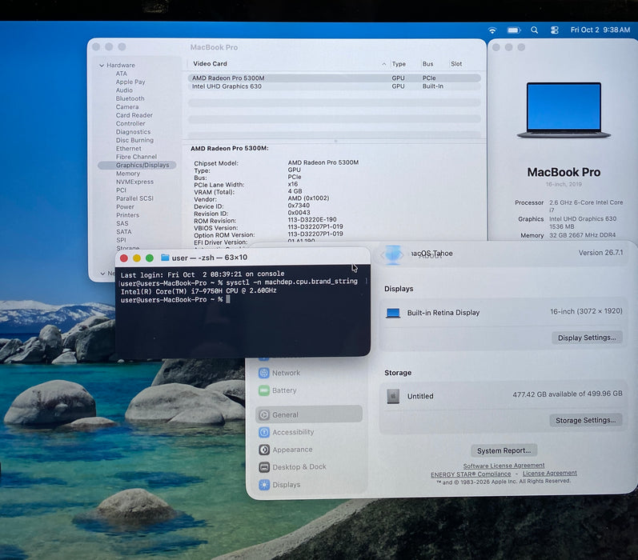
Task: Open ENERGY STAR Compliance link
Action: coord(471,474)
